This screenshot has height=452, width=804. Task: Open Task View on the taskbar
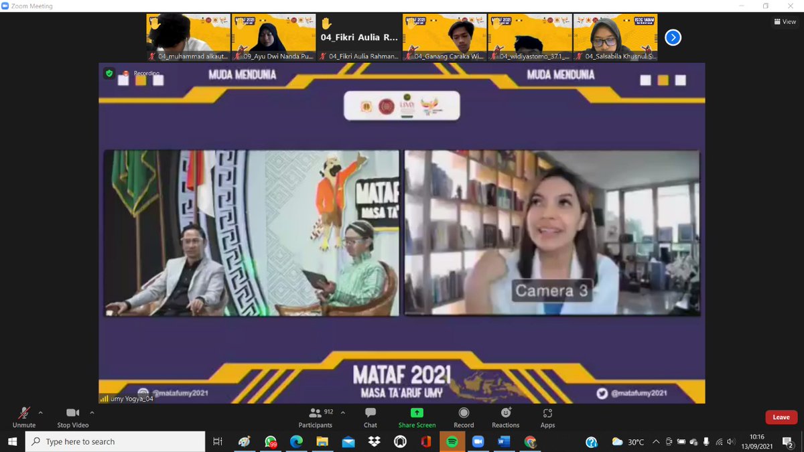point(218,442)
